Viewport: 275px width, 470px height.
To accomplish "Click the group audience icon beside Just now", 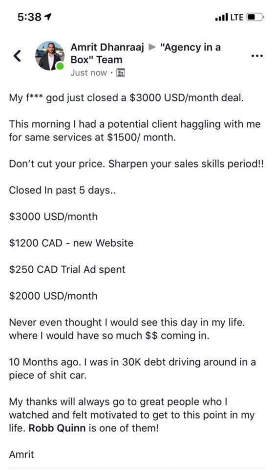I will [121, 73].
